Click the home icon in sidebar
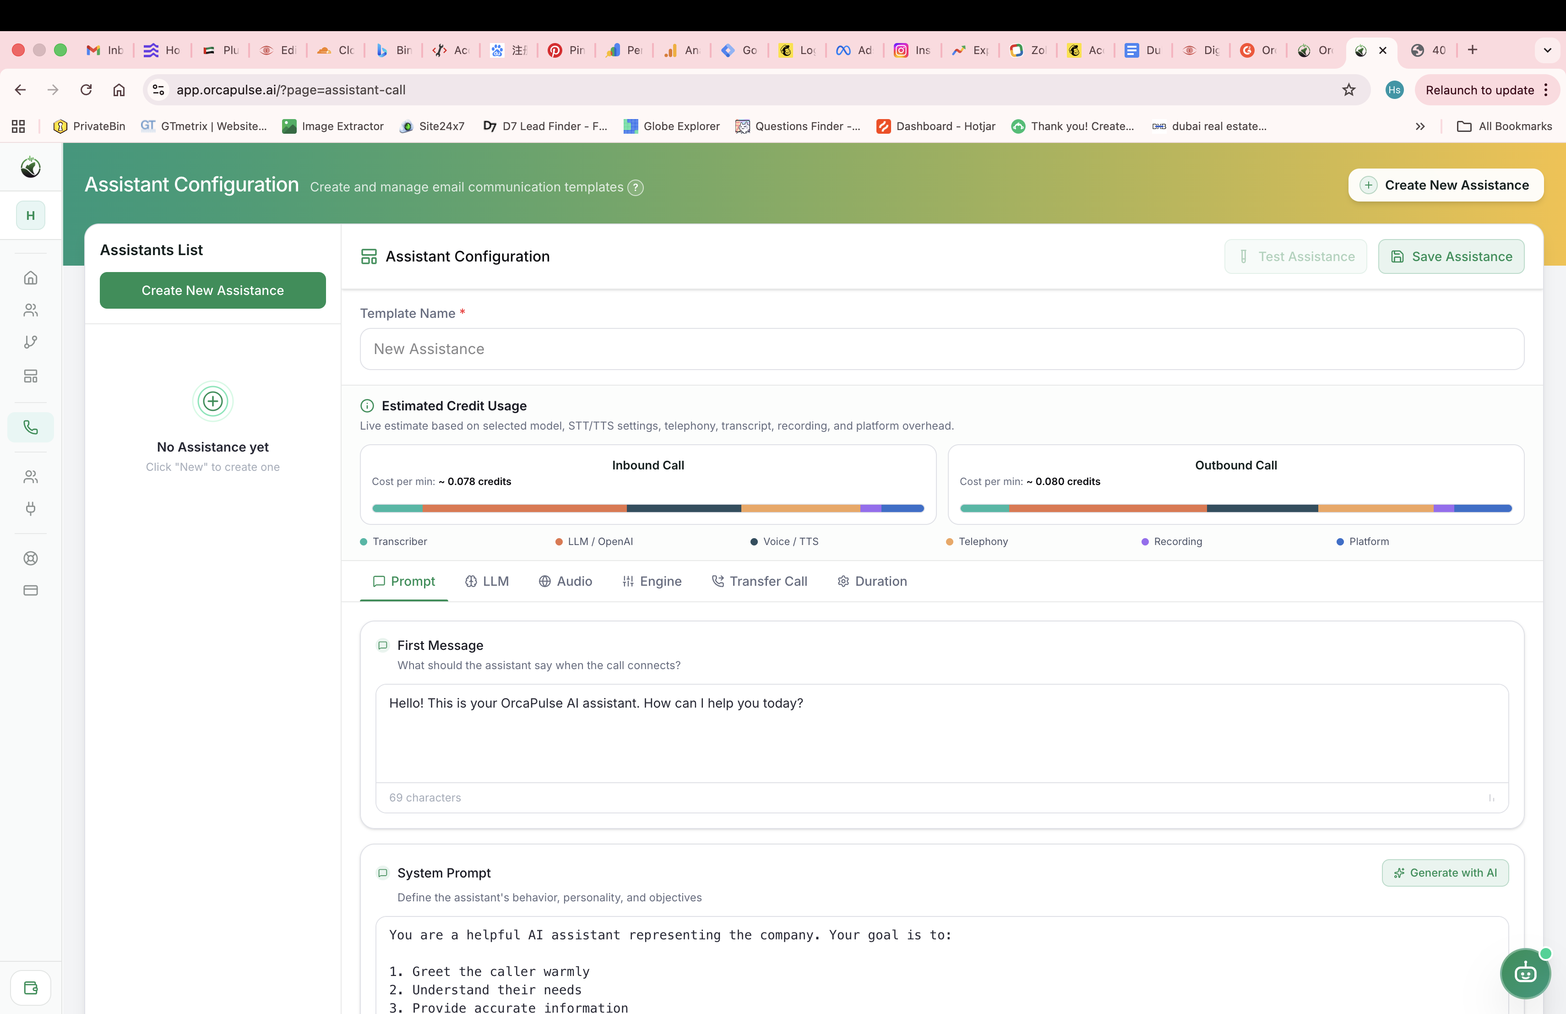The image size is (1566, 1014). [x=30, y=278]
